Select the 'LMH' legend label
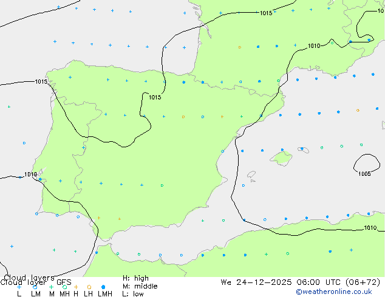 [x=105, y=293]
